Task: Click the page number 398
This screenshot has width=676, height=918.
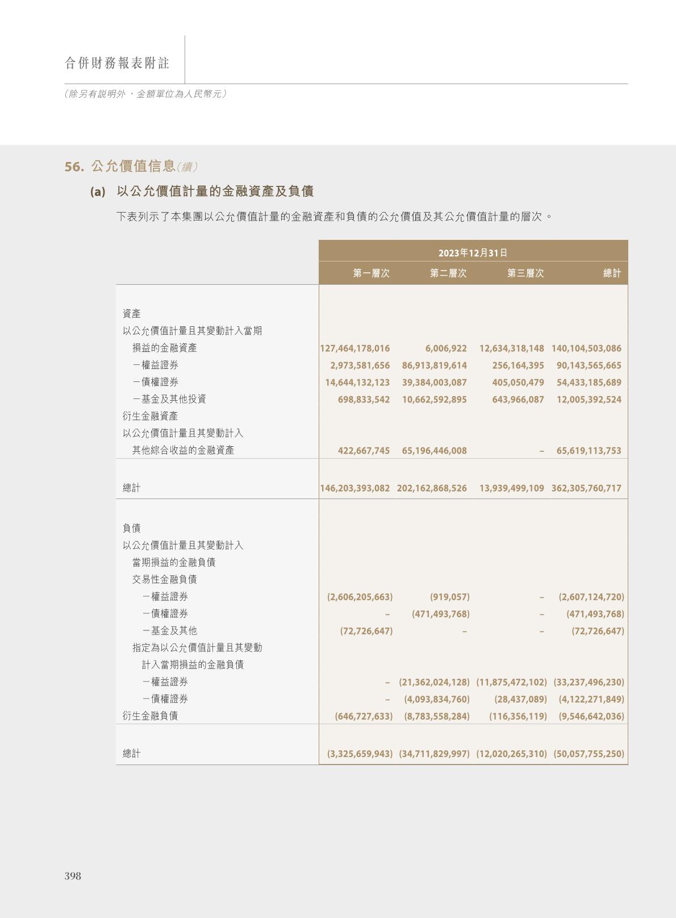Action: click(73, 876)
